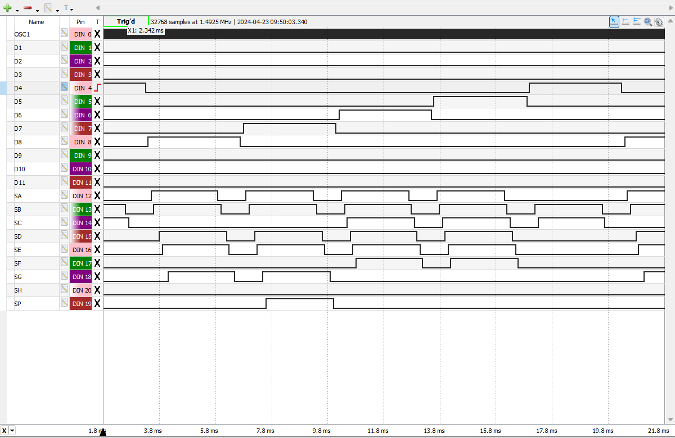Click the D7 waveform pulse
The height and width of the screenshot is (438, 675).
click(290, 129)
